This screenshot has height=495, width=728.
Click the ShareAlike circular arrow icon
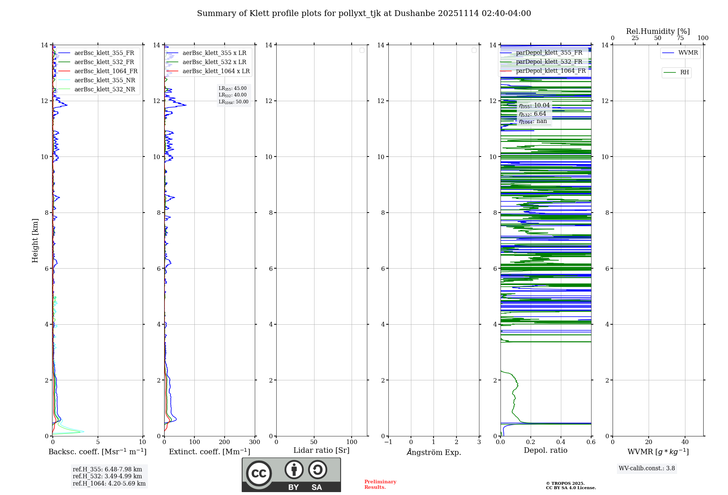tap(317, 470)
